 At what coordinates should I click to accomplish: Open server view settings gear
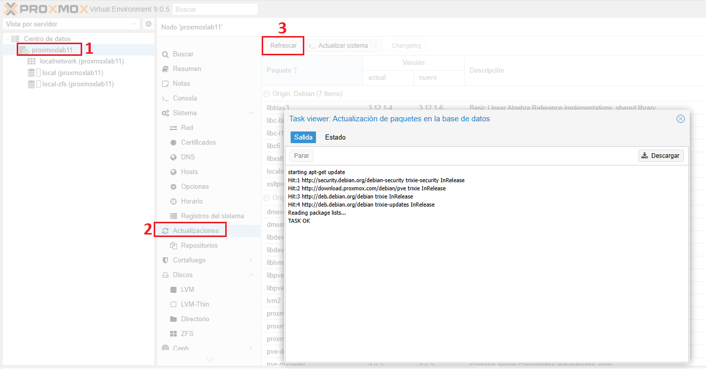pos(149,24)
